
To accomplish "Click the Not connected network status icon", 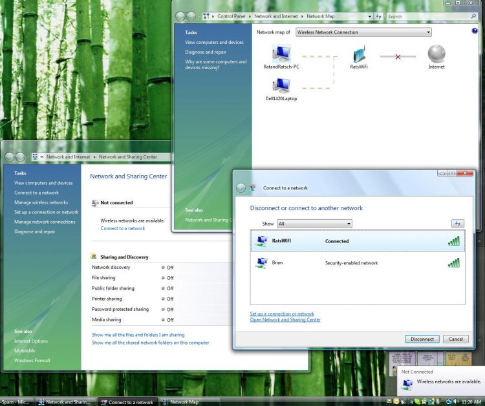I will point(95,203).
